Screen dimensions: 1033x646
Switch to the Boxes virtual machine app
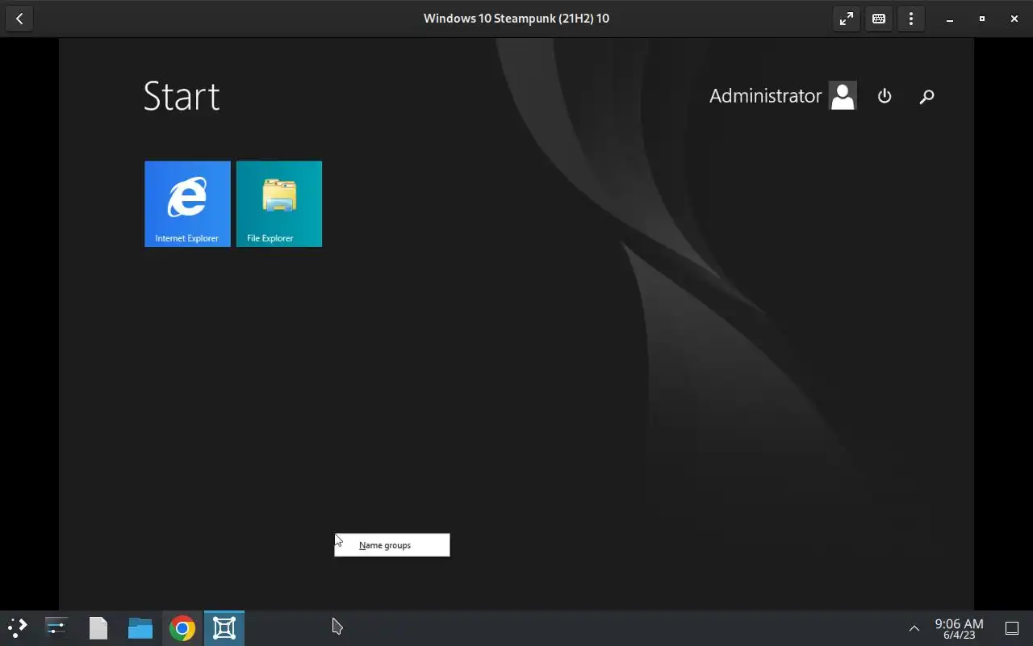coord(224,627)
